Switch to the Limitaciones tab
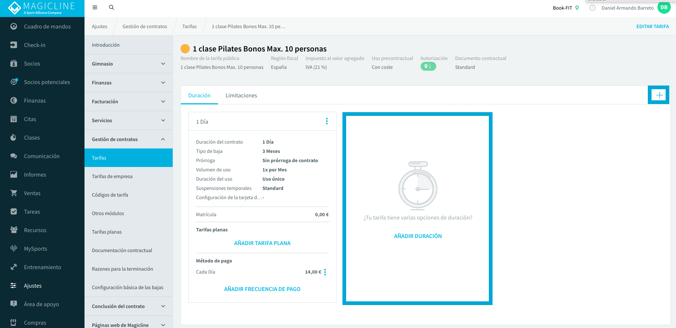The image size is (676, 328). 241,96
